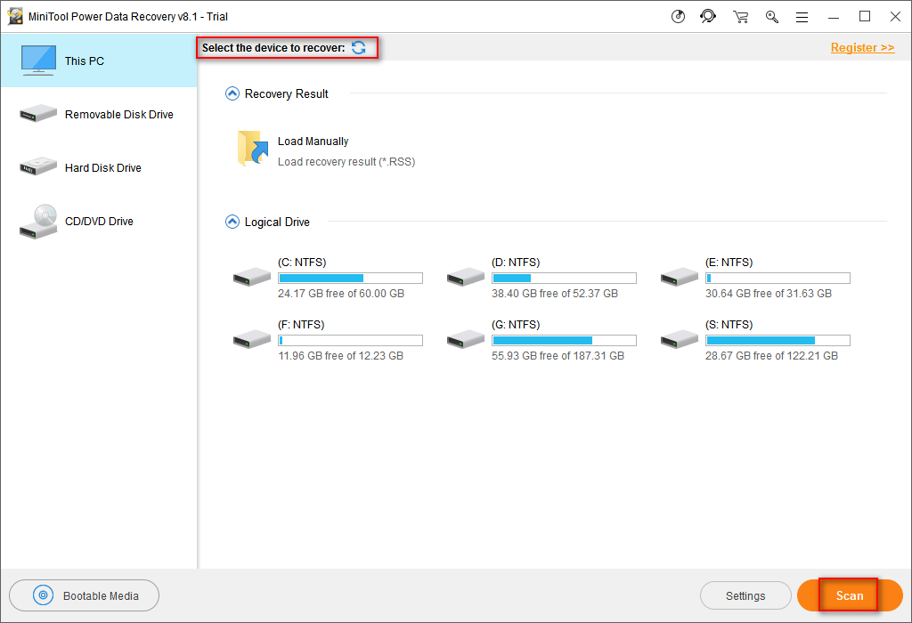
Task: Select the Hard Disk Drive tab
Action: 99,168
